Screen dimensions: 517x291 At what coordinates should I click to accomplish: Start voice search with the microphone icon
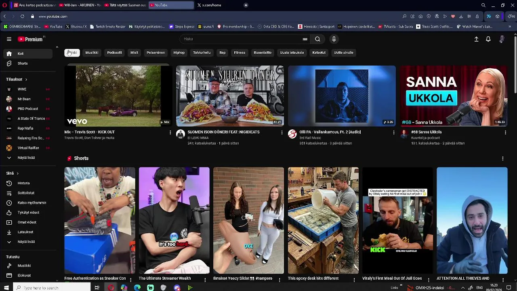334,39
